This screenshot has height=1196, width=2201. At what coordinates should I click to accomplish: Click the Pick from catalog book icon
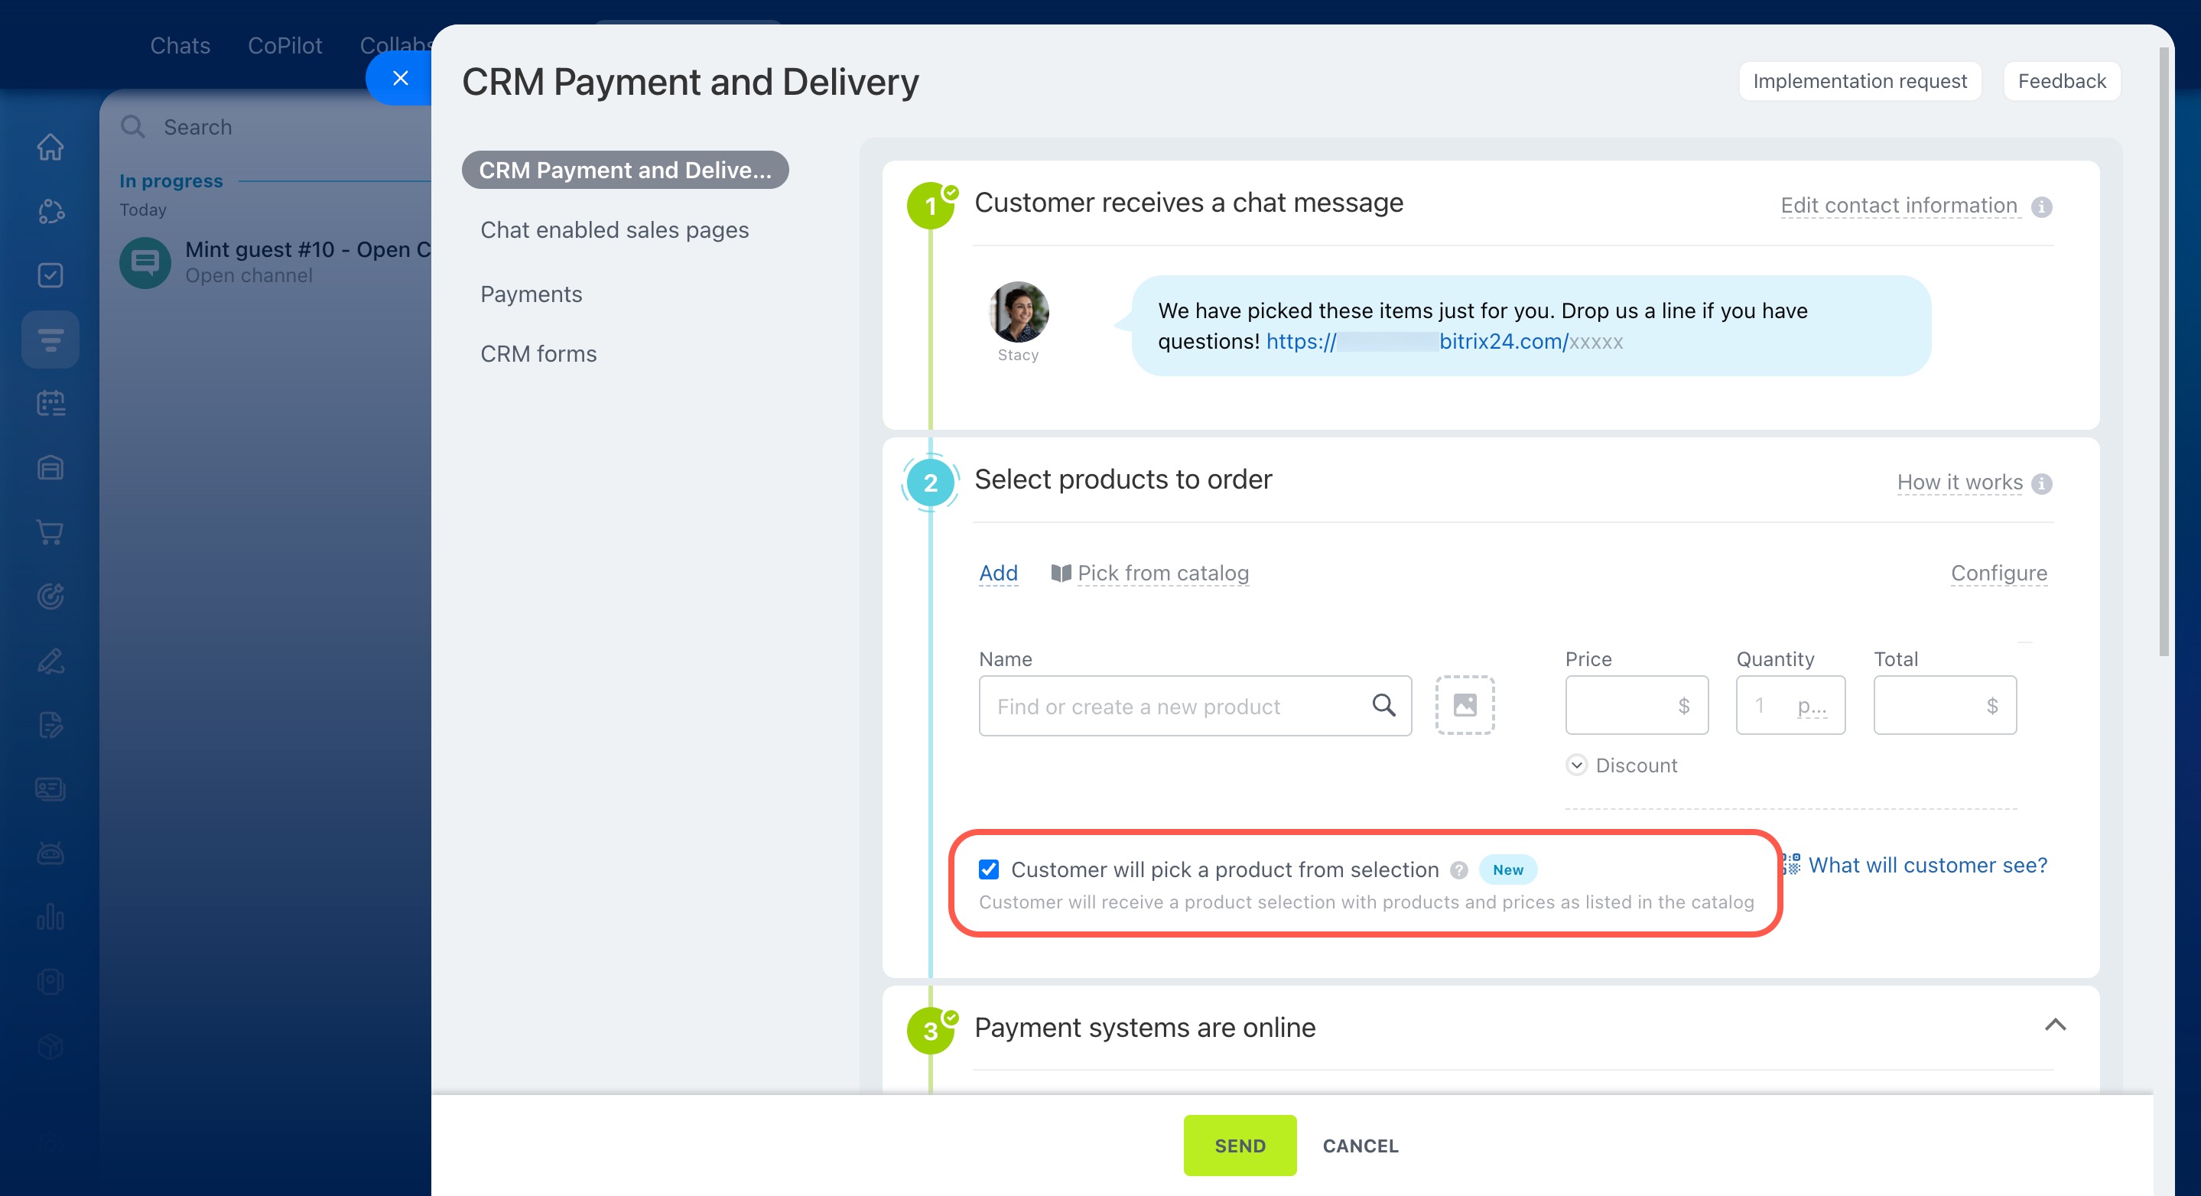point(1060,574)
